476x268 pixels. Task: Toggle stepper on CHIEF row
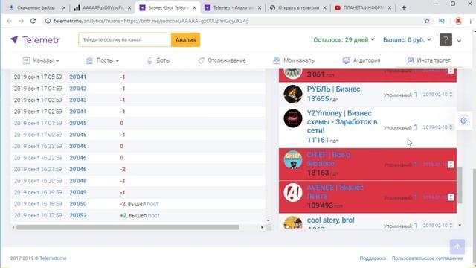(451, 165)
